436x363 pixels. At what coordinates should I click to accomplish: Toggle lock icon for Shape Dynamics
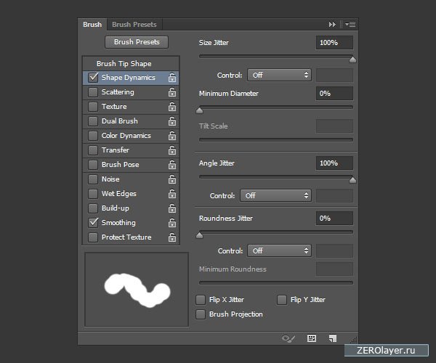click(172, 78)
